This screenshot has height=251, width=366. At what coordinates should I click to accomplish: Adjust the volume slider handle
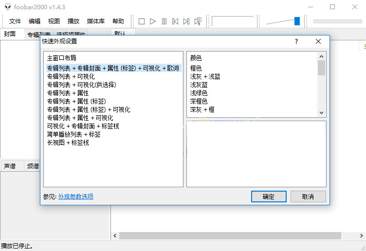[297, 21]
